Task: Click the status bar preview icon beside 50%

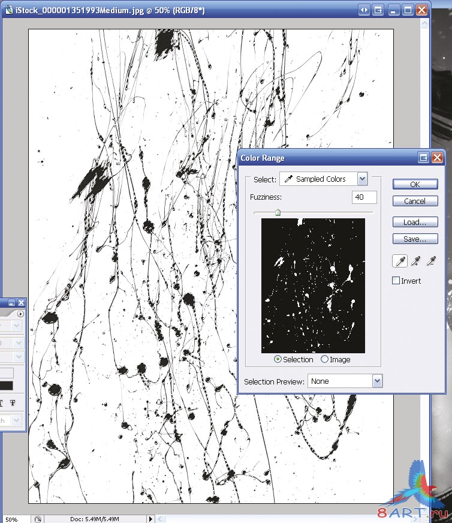Action: pyautogui.click(x=38, y=519)
